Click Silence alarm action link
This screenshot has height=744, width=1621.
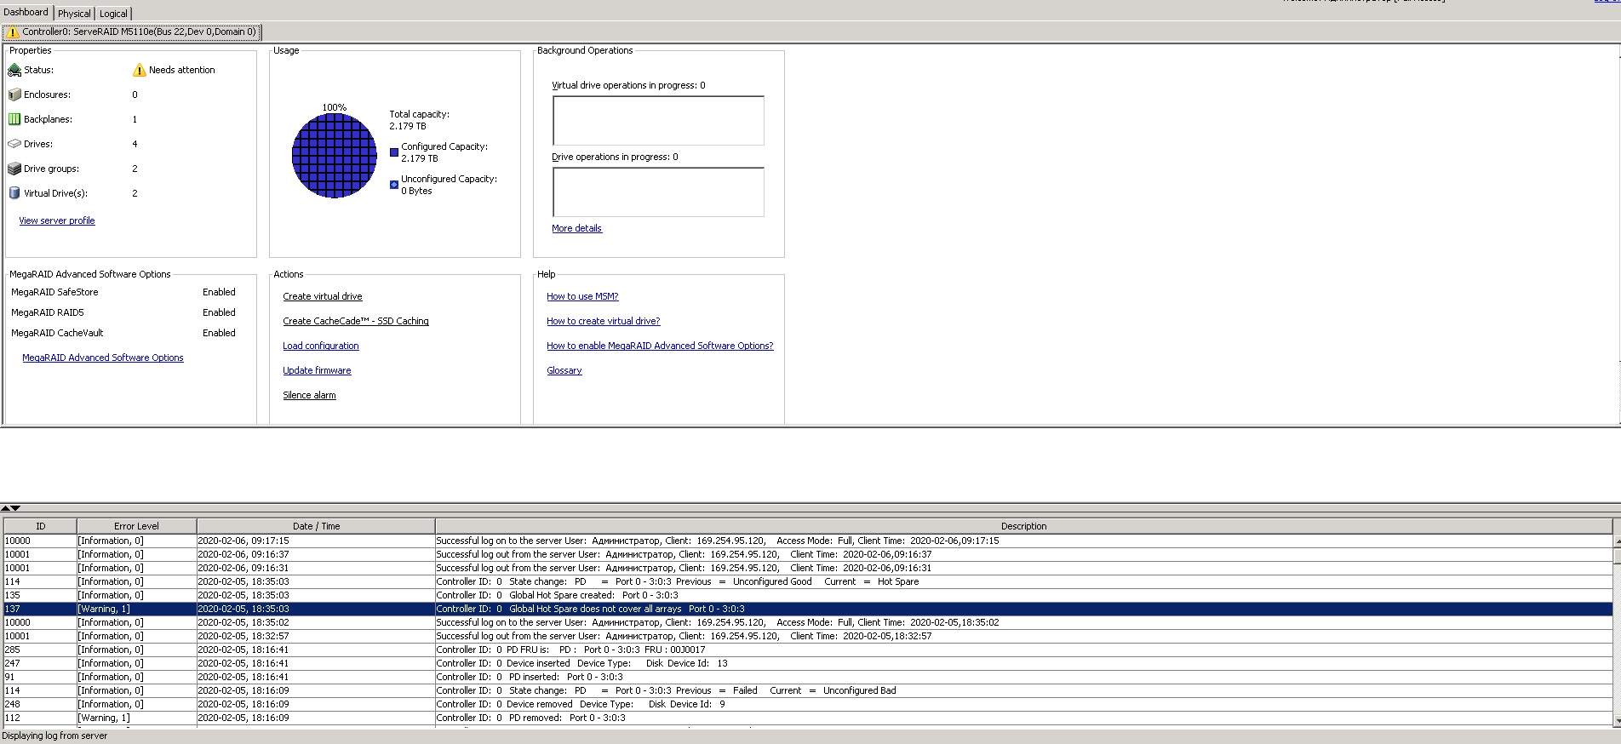[x=309, y=395]
